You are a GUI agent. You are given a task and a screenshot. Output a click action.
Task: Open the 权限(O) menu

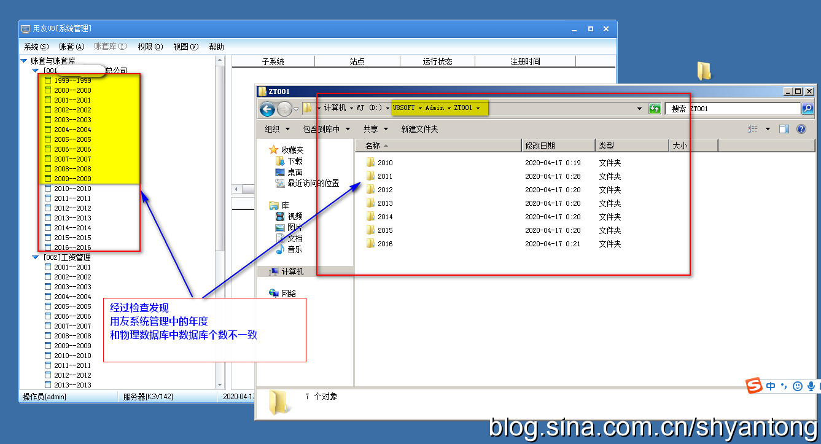(x=150, y=47)
